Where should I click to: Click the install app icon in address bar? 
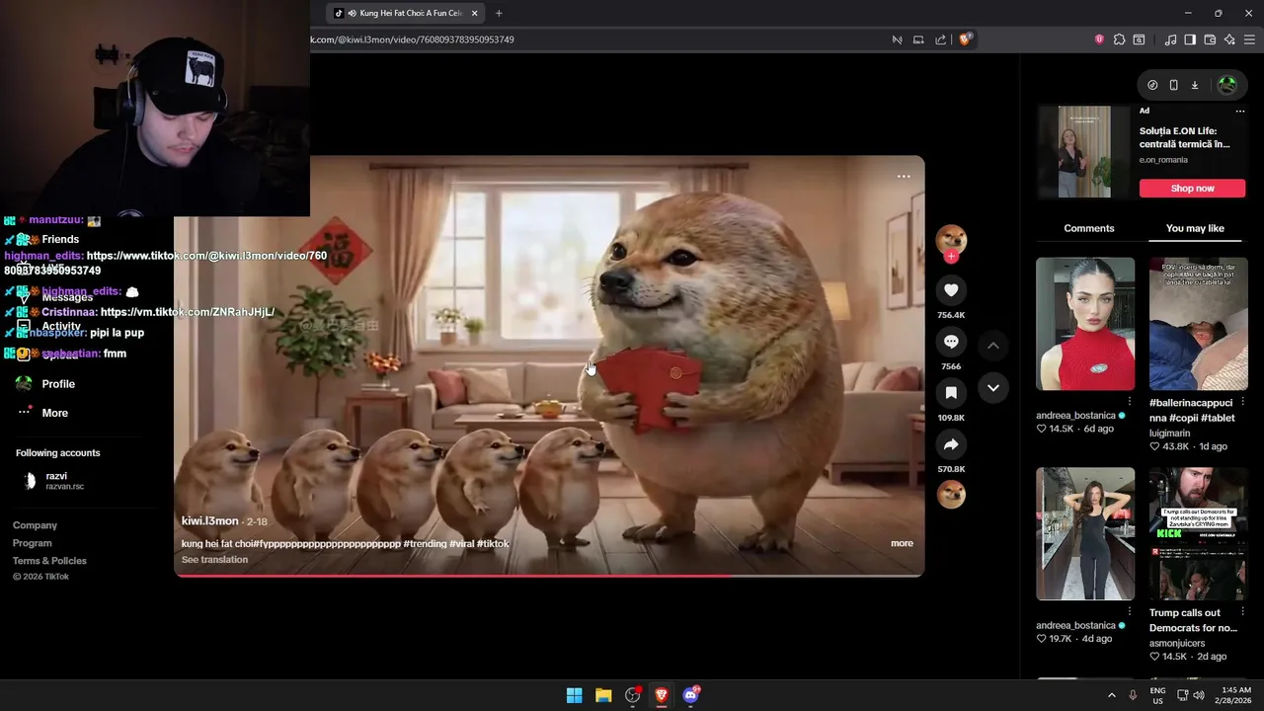click(x=918, y=39)
